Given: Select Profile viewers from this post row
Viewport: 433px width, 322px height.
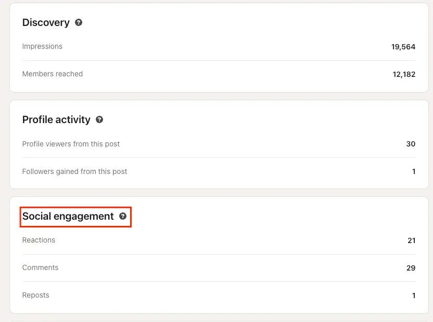Looking at the screenshot, I should [x=71, y=144].
